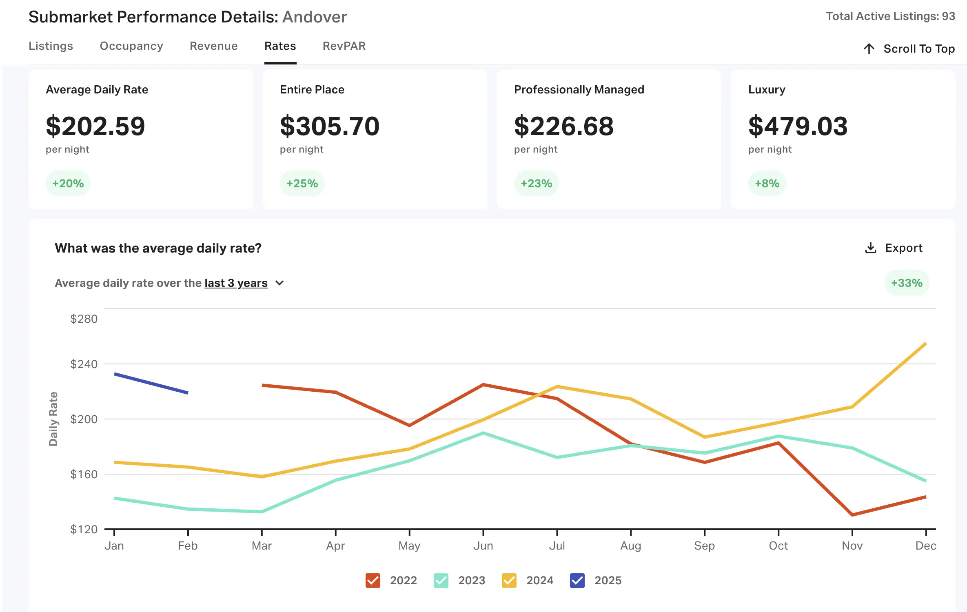Click the Dec axis label

[x=926, y=546]
